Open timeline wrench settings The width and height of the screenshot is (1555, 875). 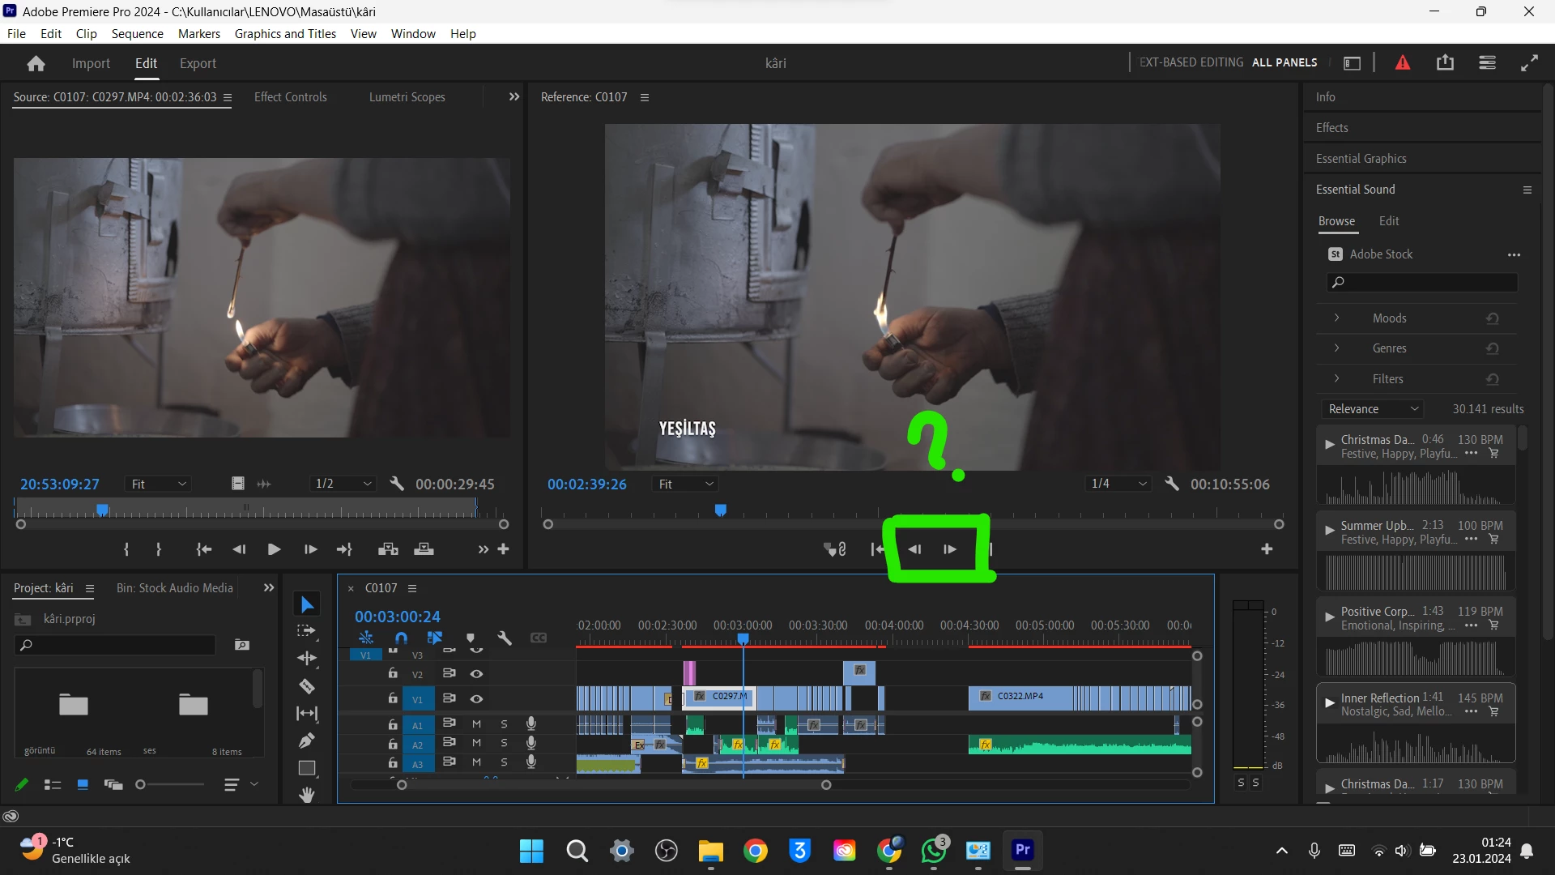(x=505, y=638)
